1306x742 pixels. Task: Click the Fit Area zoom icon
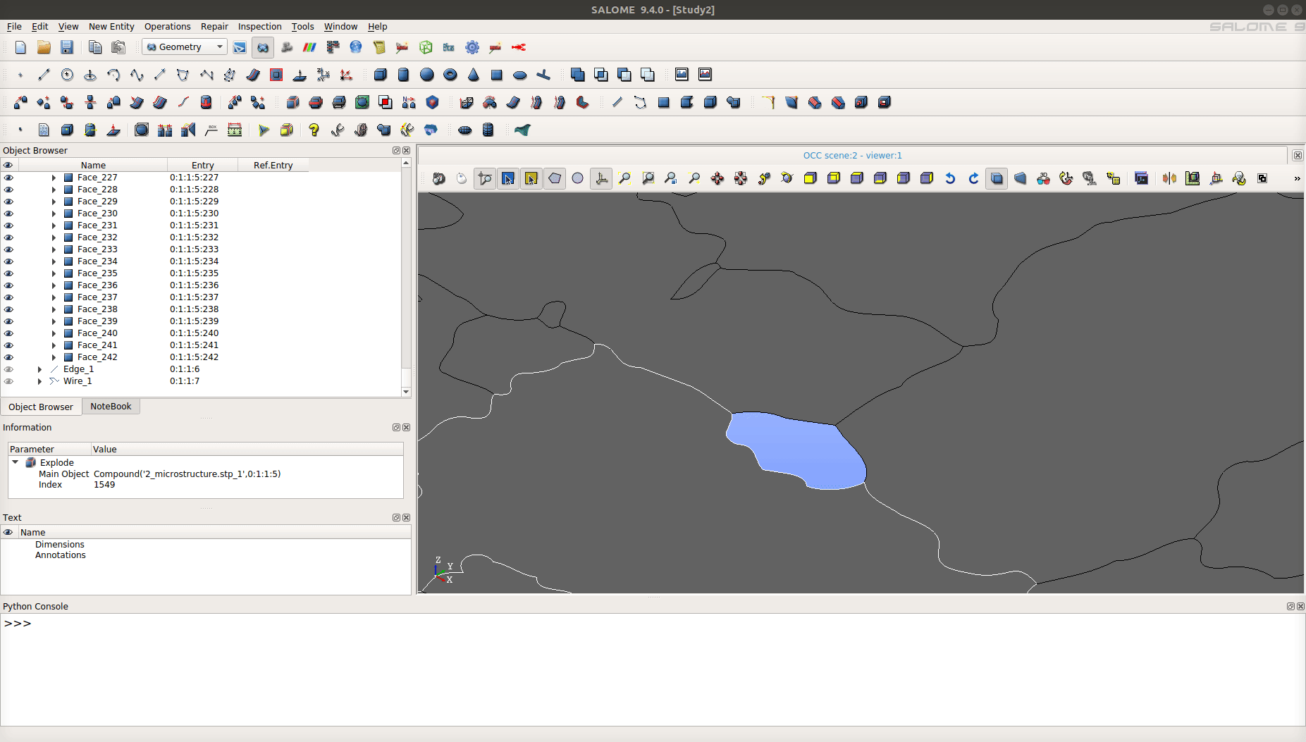tap(648, 178)
